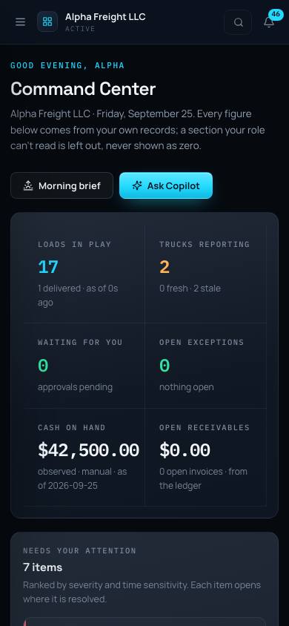Click the Command Center heading
The width and height of the screenshot is (289, 626).
point(83,88)
